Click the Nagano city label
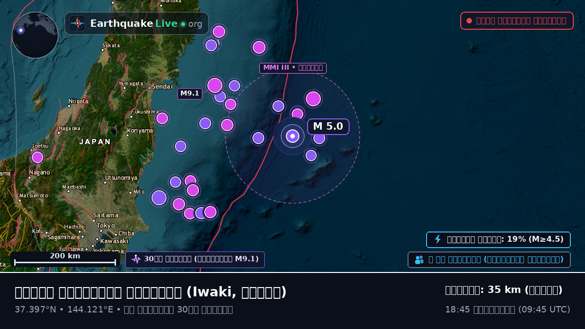Viewport: 585px width, 329px height. [39, 173]
